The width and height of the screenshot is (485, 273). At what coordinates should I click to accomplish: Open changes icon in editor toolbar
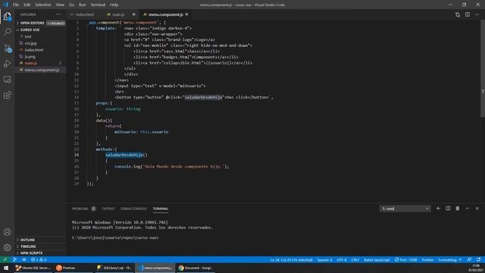tap(458, 14)
